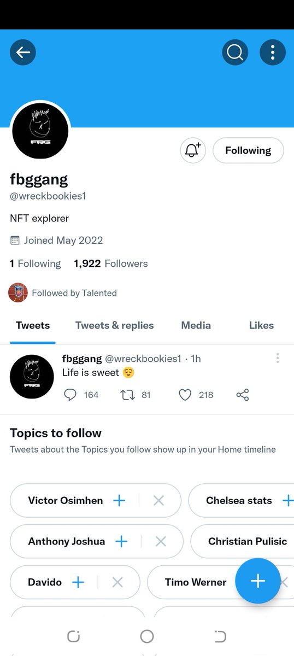Switch to Tweets & replies tab

[x=114, y=325]
